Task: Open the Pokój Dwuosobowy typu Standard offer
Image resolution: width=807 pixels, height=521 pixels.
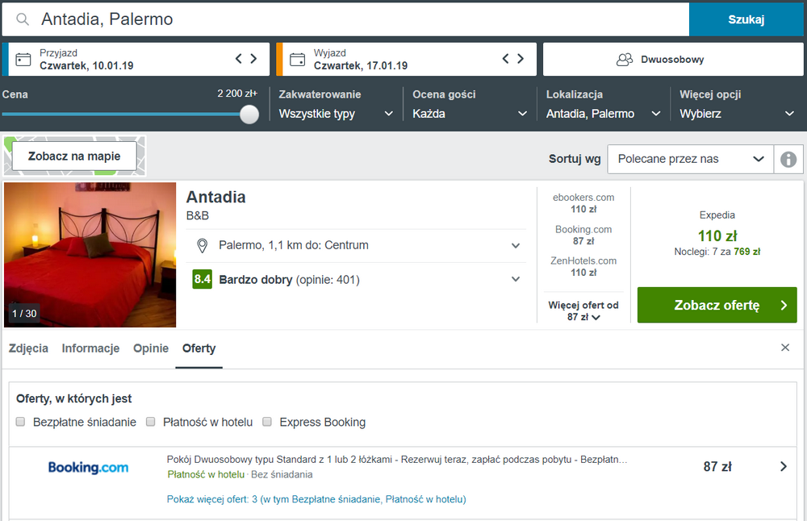Action: point(397,459)
